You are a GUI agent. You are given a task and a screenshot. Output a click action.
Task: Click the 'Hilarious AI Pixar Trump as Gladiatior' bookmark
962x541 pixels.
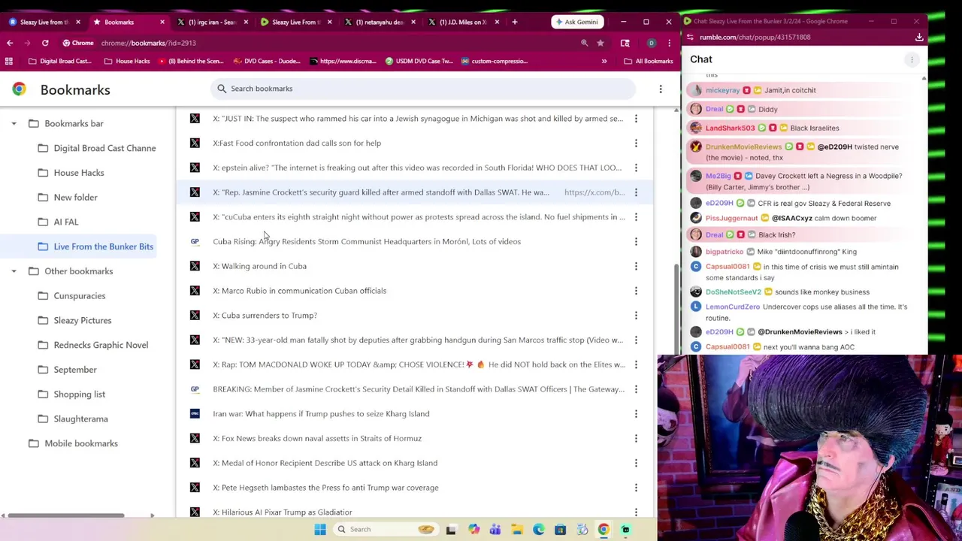coord(416,512)
